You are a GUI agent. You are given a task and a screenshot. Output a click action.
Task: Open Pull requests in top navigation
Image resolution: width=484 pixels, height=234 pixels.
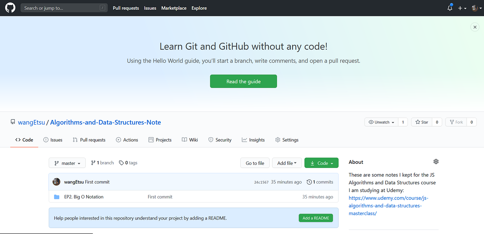pos(126,8)
